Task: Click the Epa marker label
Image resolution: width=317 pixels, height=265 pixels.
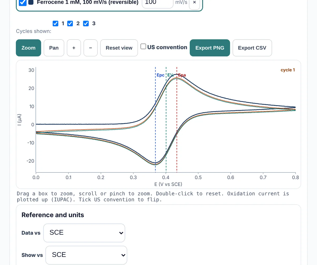Action: tap(182, 75)
